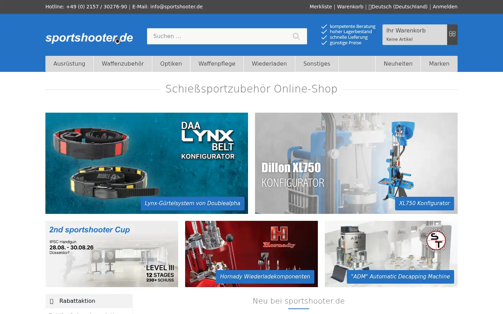Click the kompetente Beratung text
The height and width of the screenshot is (314, 503).
pyautogui.click(x=352, y=26)
